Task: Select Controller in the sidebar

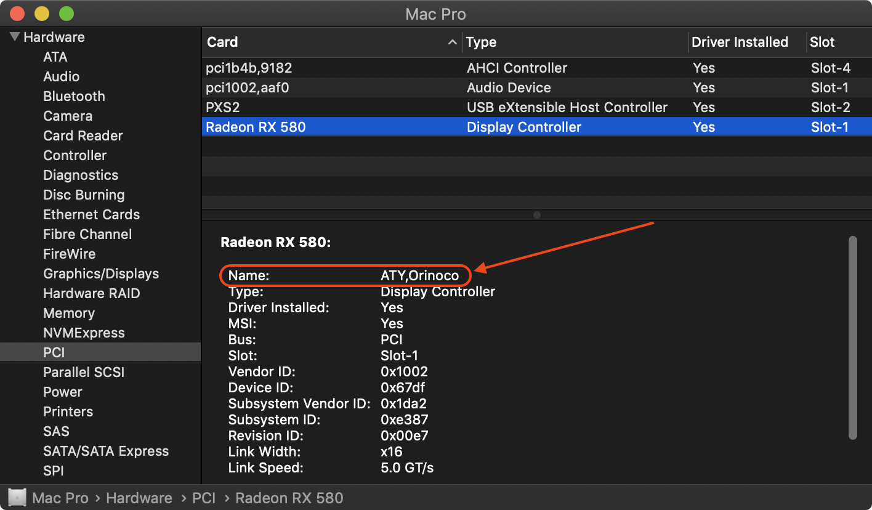Action: point(75,155)
